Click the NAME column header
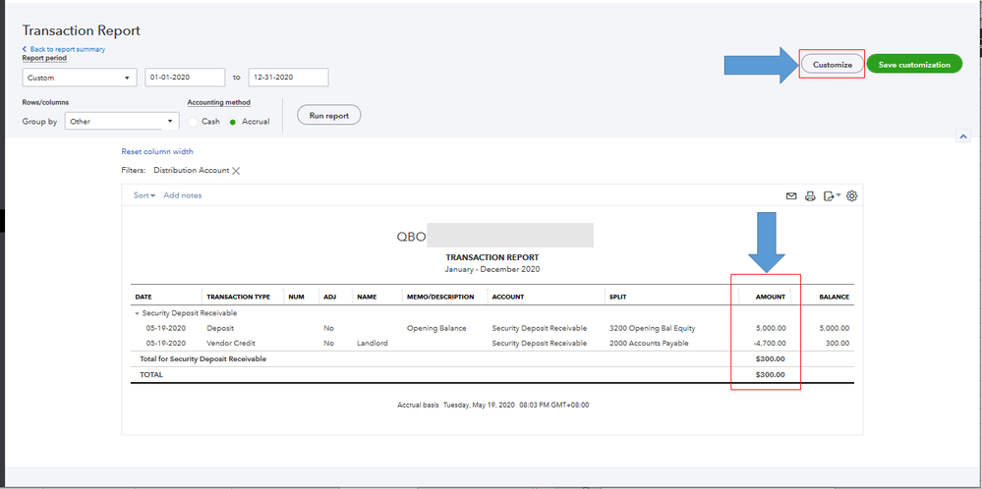Screen dimensions: 982x489 [367, 297]
